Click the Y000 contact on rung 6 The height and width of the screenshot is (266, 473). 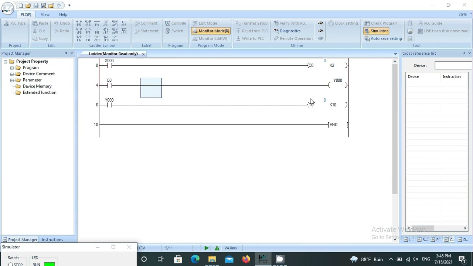point(109,105)
